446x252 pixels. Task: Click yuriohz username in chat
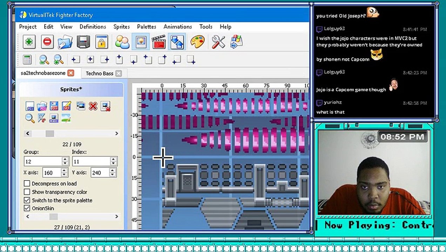(x=333, y=102)
